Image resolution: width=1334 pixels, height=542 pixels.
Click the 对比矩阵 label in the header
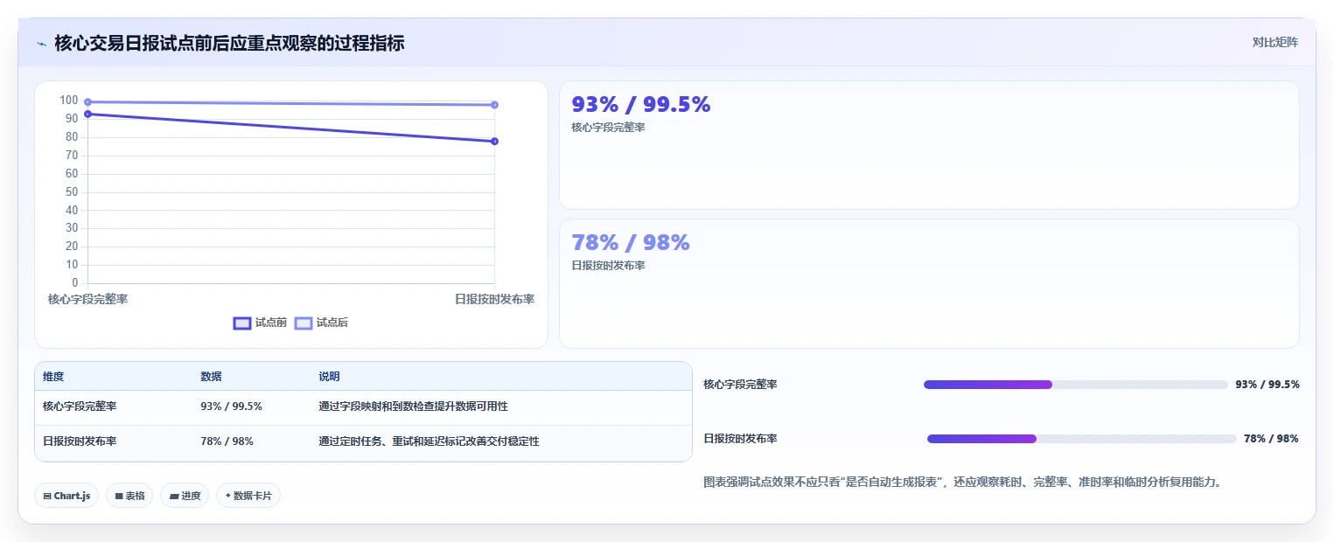pyautogui.click(x=1275, y=42)
